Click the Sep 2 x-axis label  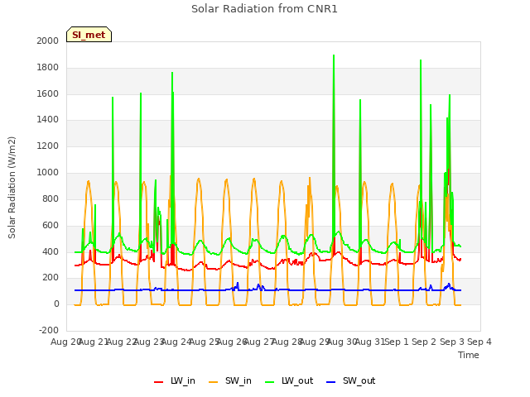coord(424,342)
